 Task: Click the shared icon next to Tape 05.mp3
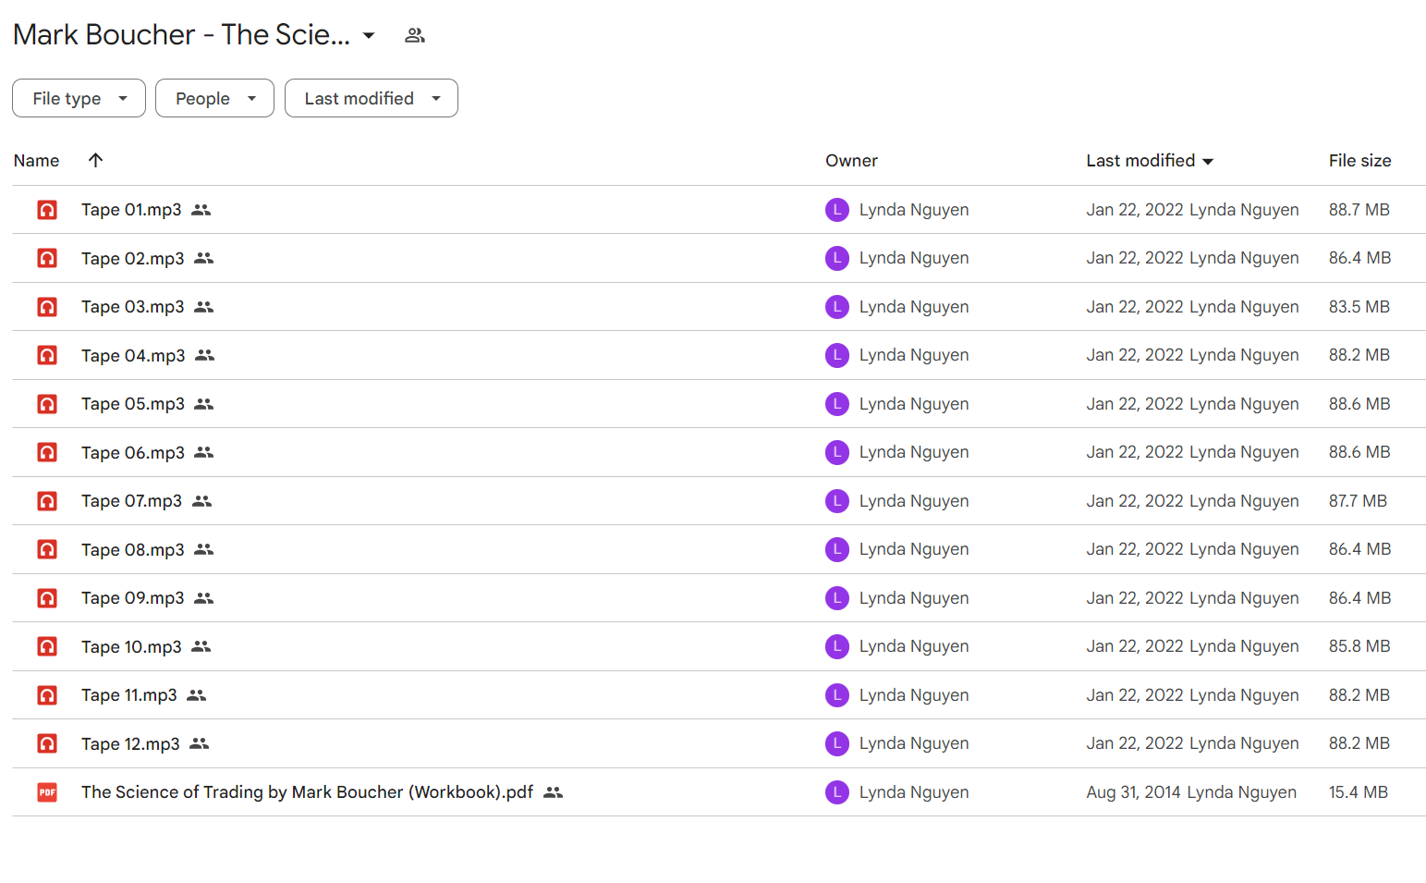point(204,404)
